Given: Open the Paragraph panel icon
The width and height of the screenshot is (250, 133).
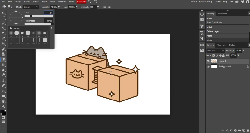Looking at the screenshot, I should click(202, 38).
